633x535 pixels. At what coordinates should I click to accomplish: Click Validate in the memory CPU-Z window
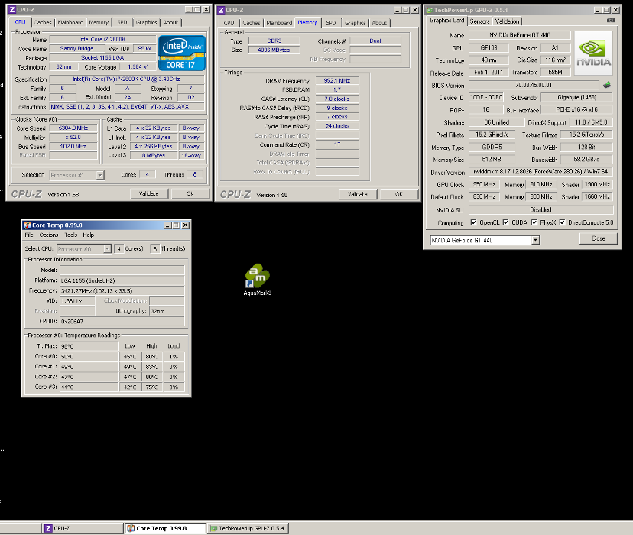357,194
